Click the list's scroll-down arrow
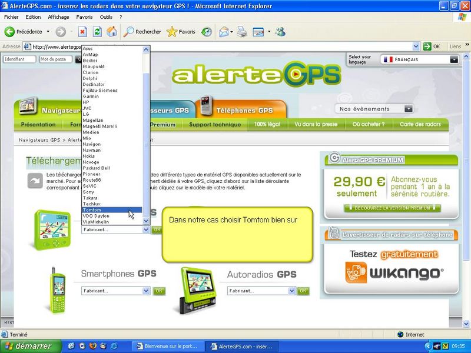The image size is (471, 353). click(146, 221)
